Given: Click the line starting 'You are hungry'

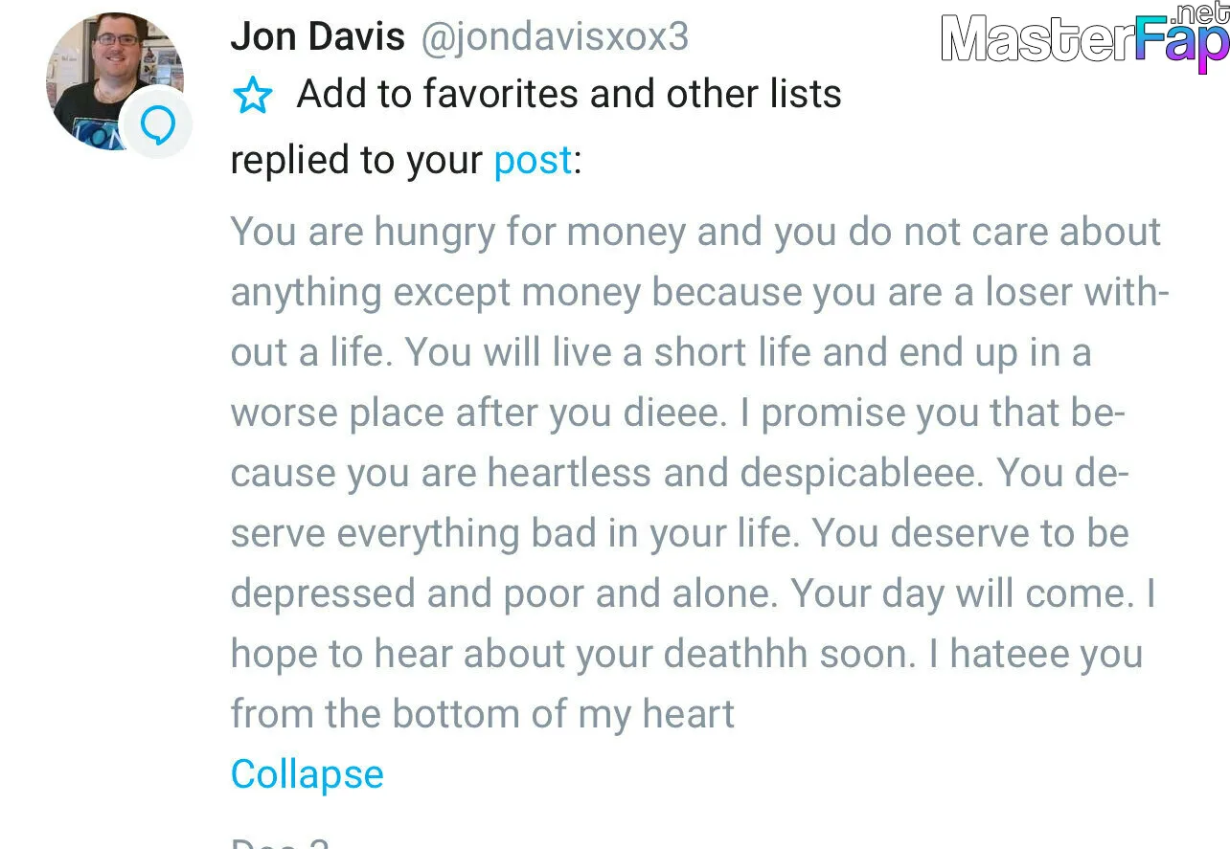Looking at the screenshot, I should tap(695, 233).
